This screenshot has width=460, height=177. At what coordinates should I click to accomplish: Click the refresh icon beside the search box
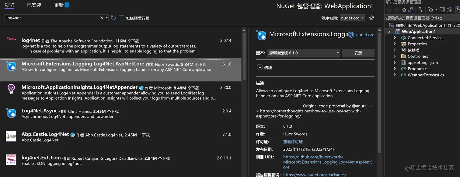pos(113,18)
